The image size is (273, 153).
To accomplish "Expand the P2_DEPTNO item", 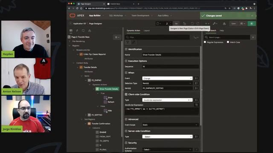I will tap(86, 115).
